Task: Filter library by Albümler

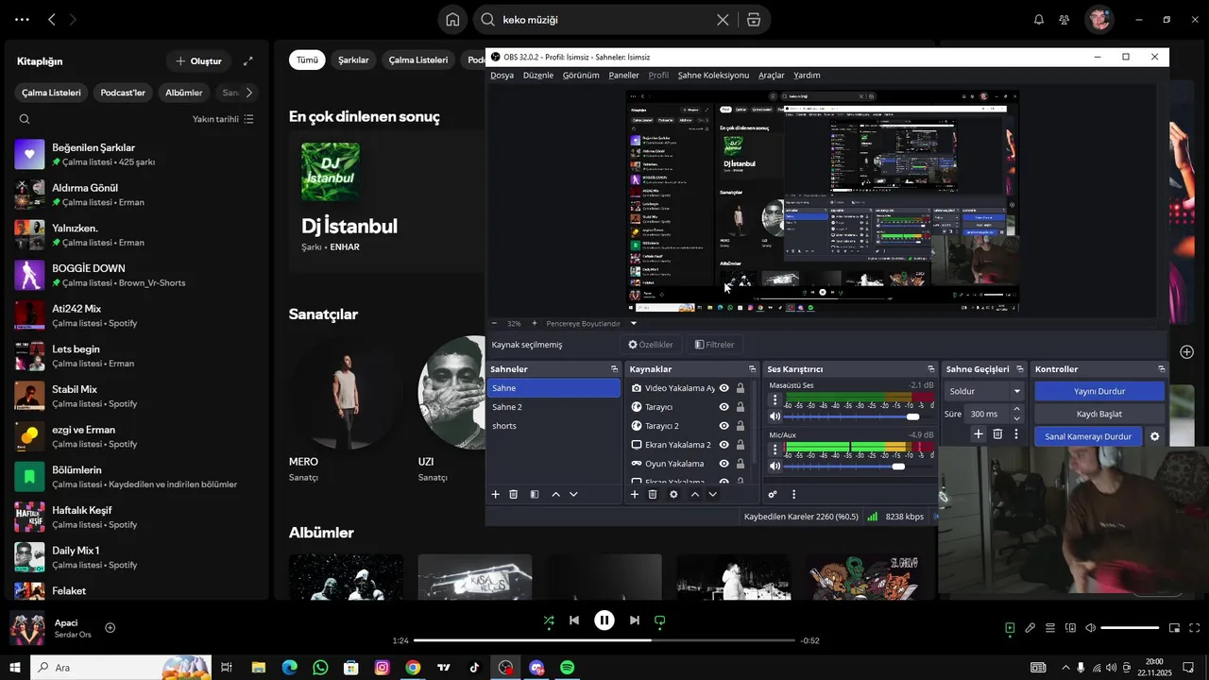Action: [x=184, y=93]
